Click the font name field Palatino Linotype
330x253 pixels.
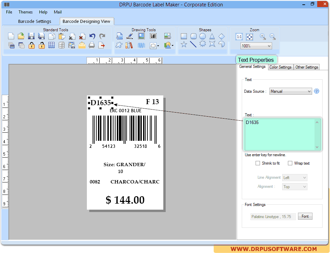(273, 217)
